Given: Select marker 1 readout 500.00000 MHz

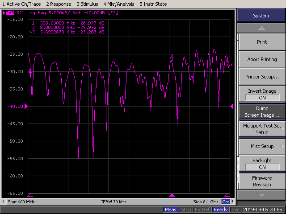Looking at the screenshot, I should pos(68,23).
